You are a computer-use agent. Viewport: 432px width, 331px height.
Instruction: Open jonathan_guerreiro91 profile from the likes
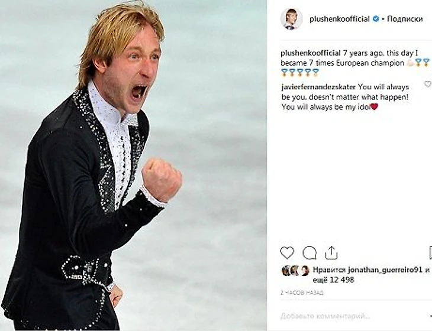385,270
